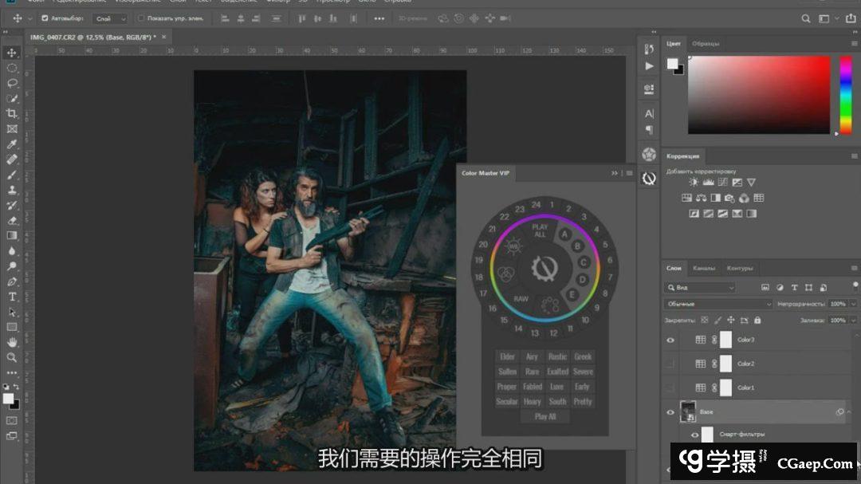The image size is (861, 484).
Task: Activate the Clone Stamp tool
Action: (12, 190)
